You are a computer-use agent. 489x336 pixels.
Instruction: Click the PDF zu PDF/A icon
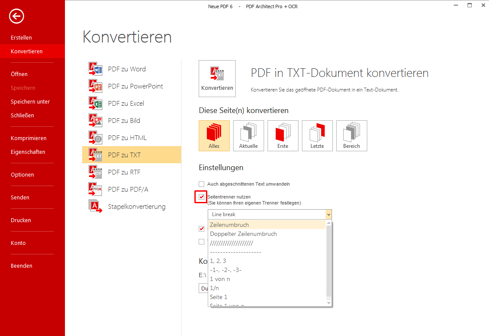pyautogui.click(x=95, y=189)
